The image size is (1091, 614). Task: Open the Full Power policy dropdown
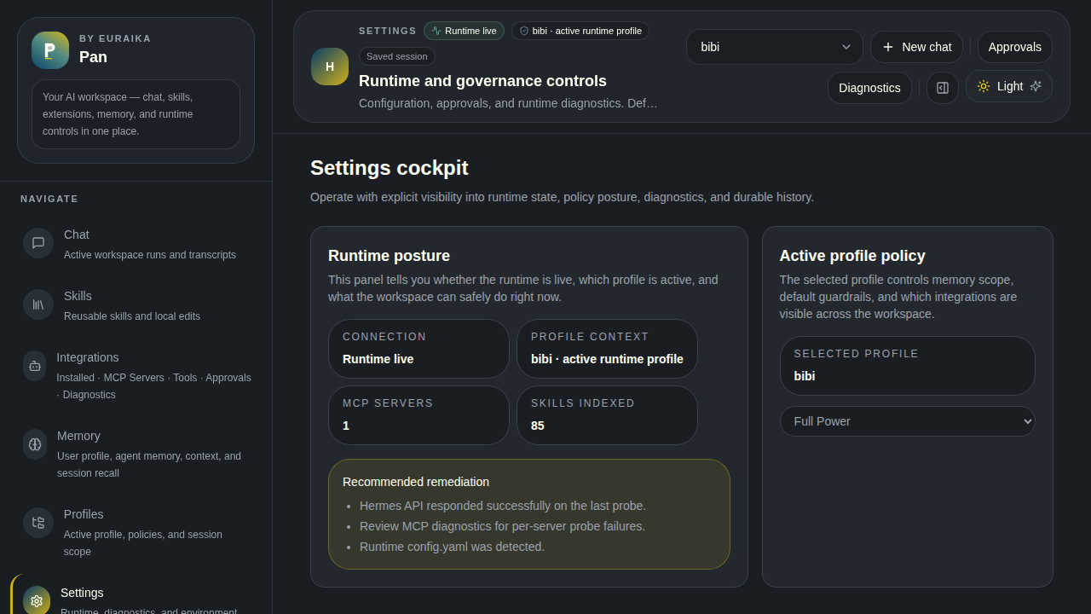point(907,421)
